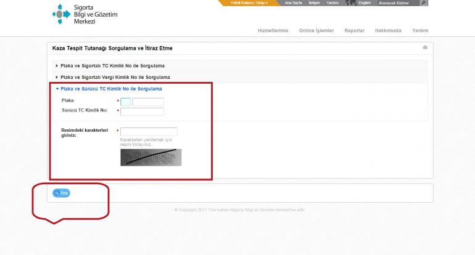Click the print icon in panel header
Image resolution: width=475 pixels, height=255 pixels.
pyautogui.click(x=425, y=47)
